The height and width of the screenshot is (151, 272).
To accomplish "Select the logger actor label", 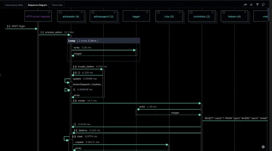I will click(136, 17).
